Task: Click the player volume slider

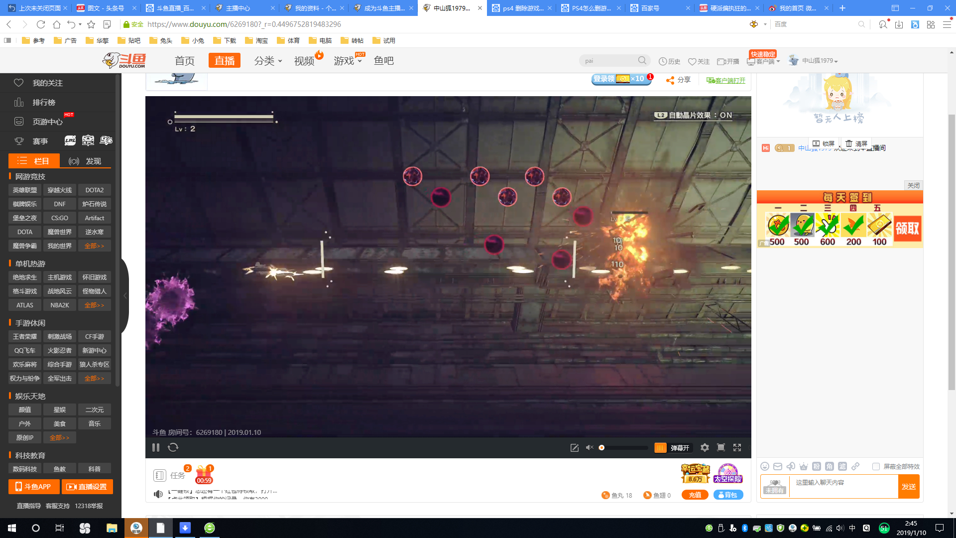Action: pos(624,447)
